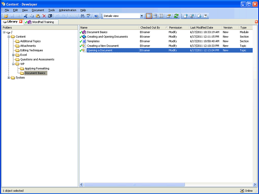Viewport: 259px width, 194px height.
Task: Open the Administration menu
Action: [68, 10]
